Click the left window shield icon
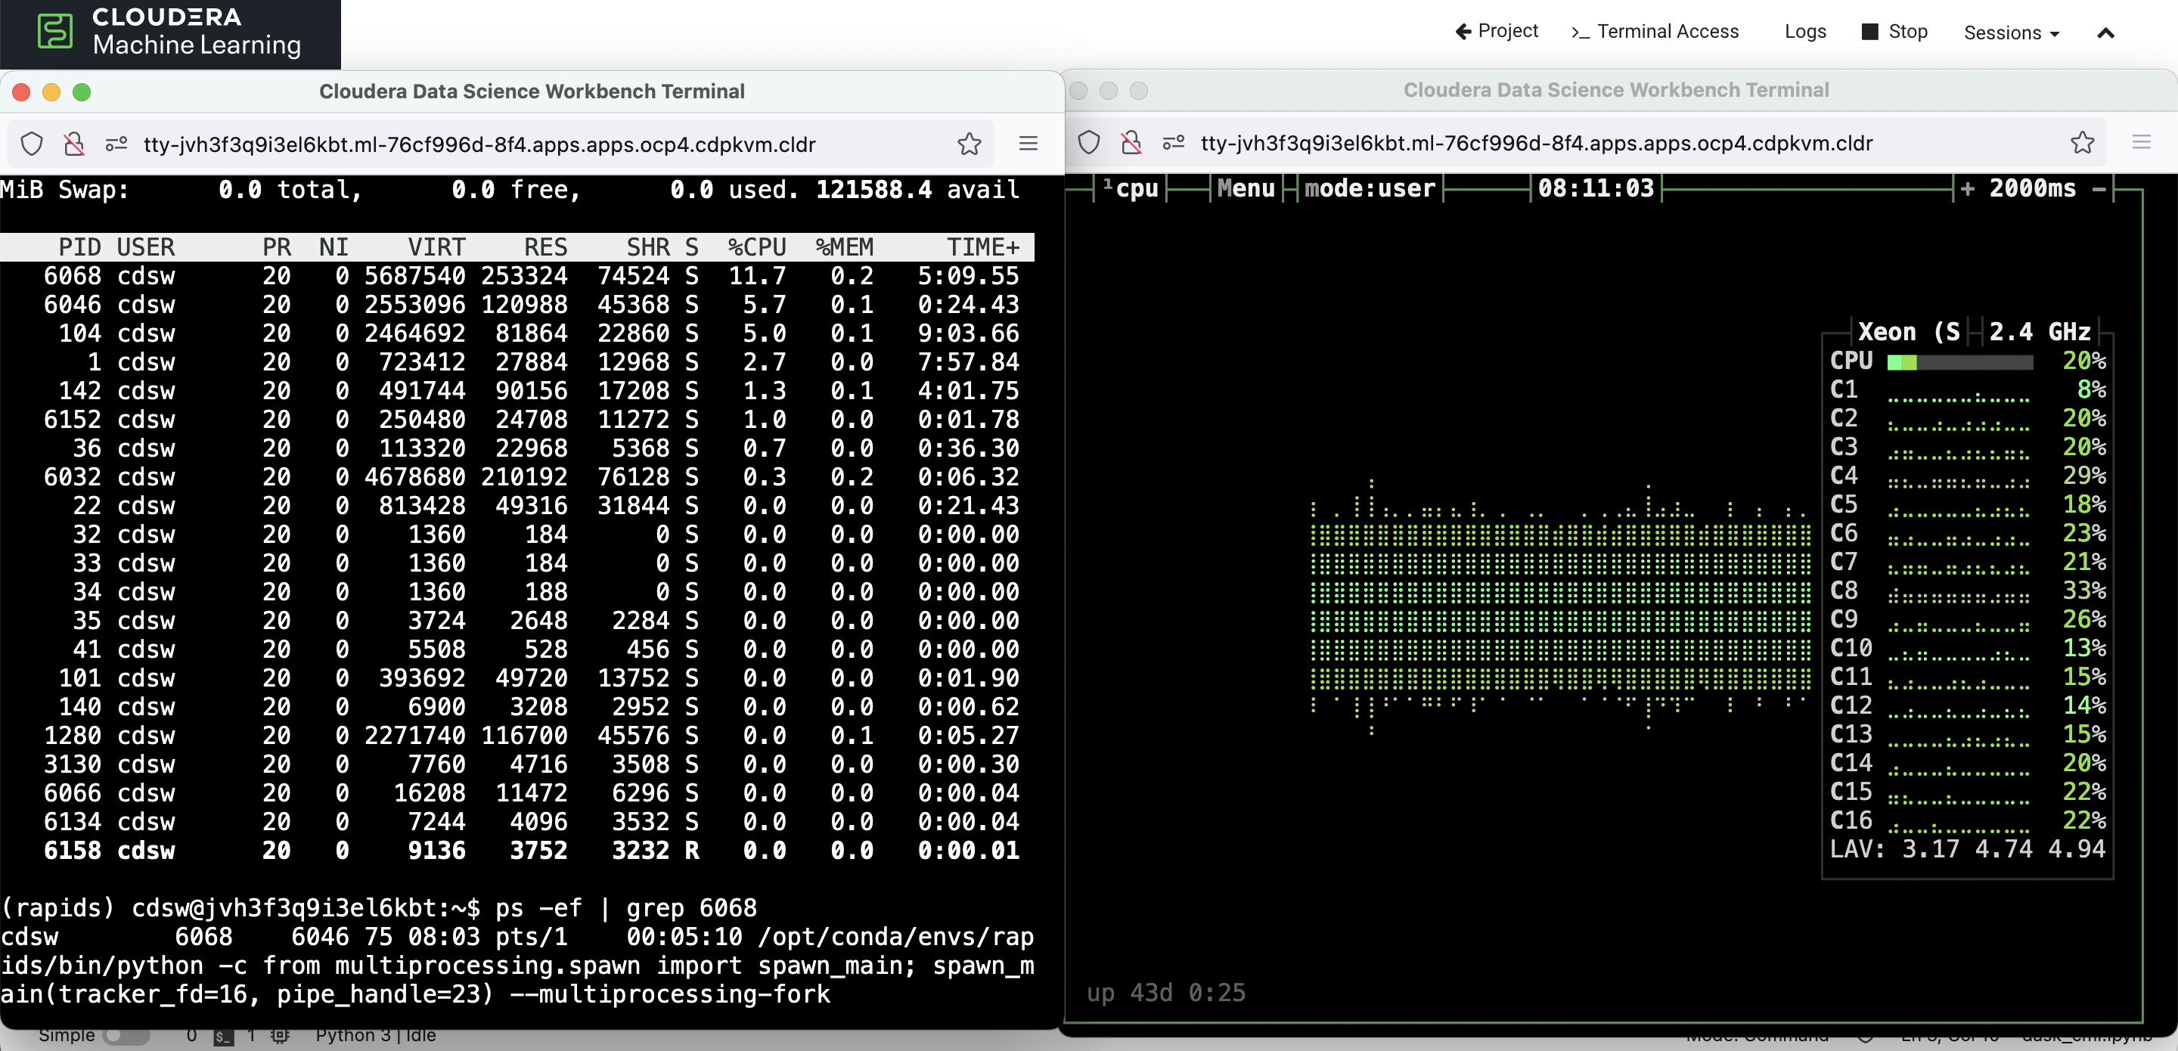This screenshot has height=1051, width=2178. 32,144
